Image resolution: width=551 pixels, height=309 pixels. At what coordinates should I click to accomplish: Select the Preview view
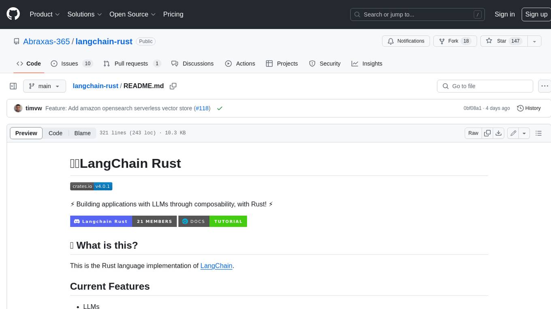[26, 133]
